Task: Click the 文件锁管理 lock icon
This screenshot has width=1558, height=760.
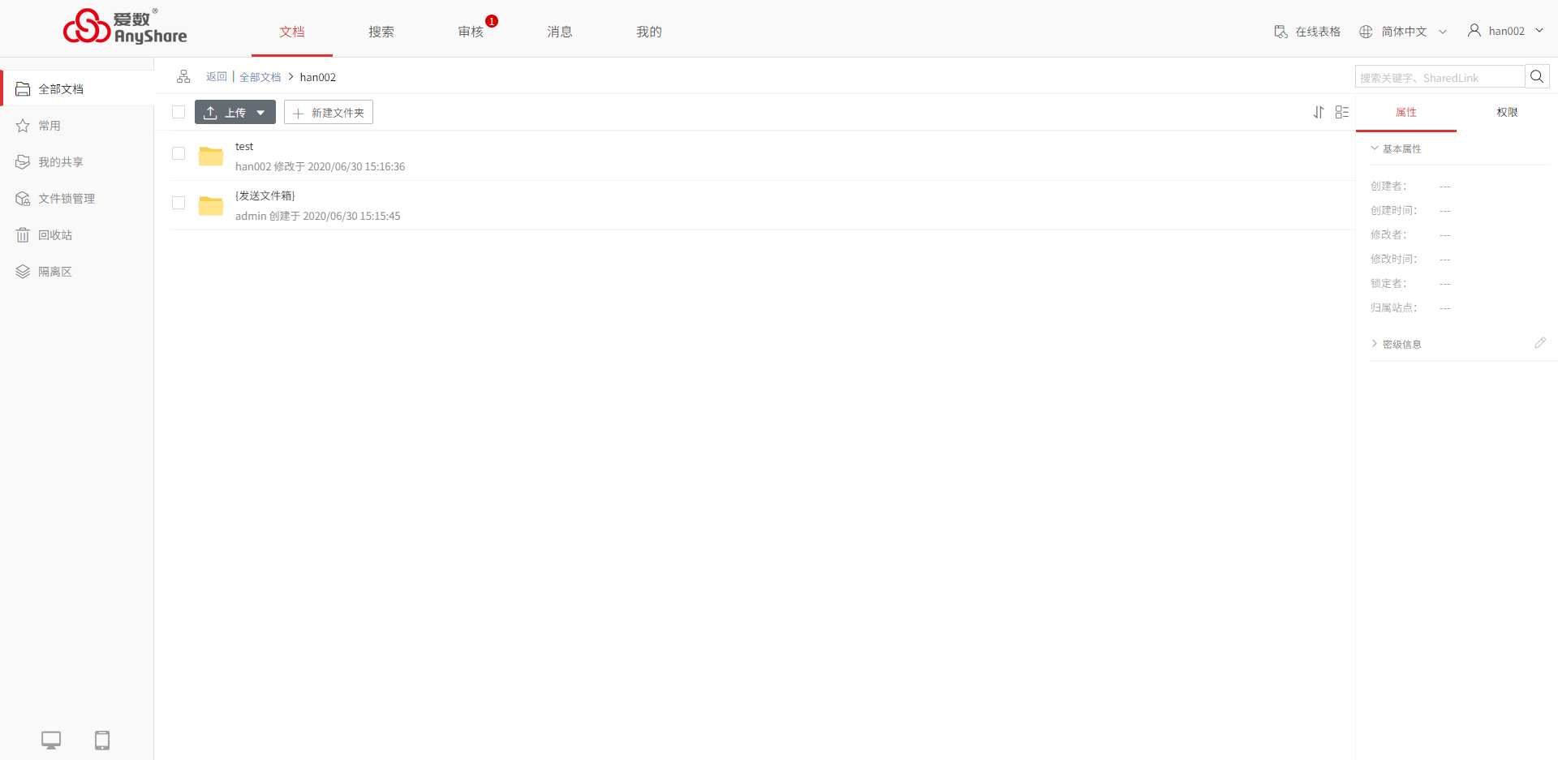Action: [x=23, y=199]
